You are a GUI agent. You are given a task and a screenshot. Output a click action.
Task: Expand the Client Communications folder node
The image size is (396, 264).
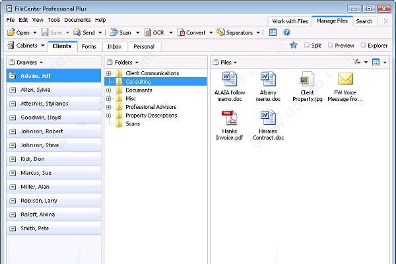click(109, 73)
